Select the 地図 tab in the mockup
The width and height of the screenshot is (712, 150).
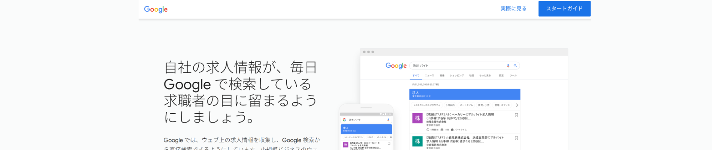(x=471, y=75)
